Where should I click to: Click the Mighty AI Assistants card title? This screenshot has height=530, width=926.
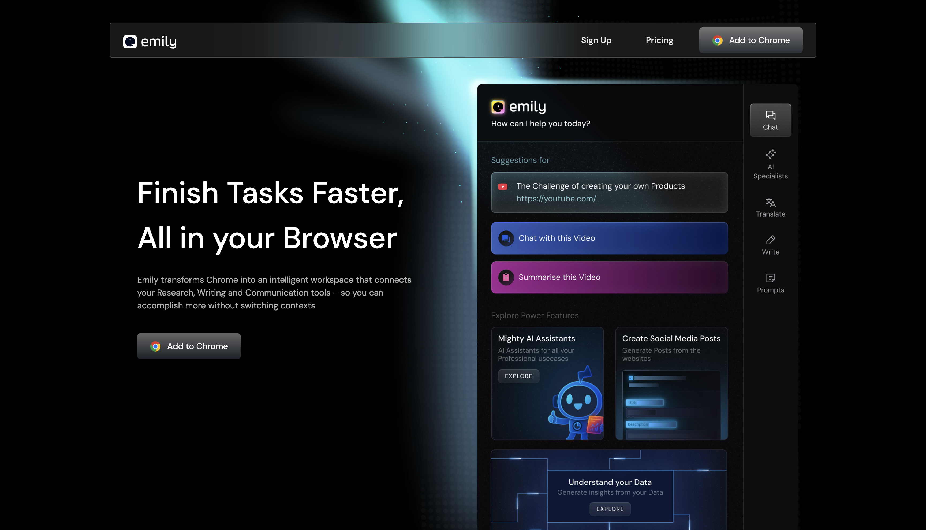536,339
